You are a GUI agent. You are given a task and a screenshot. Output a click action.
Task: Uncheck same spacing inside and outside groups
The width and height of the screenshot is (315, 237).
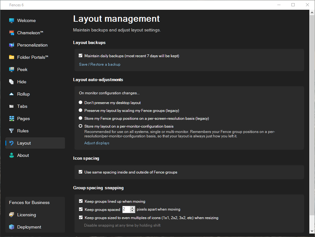(x=81, y=172)
